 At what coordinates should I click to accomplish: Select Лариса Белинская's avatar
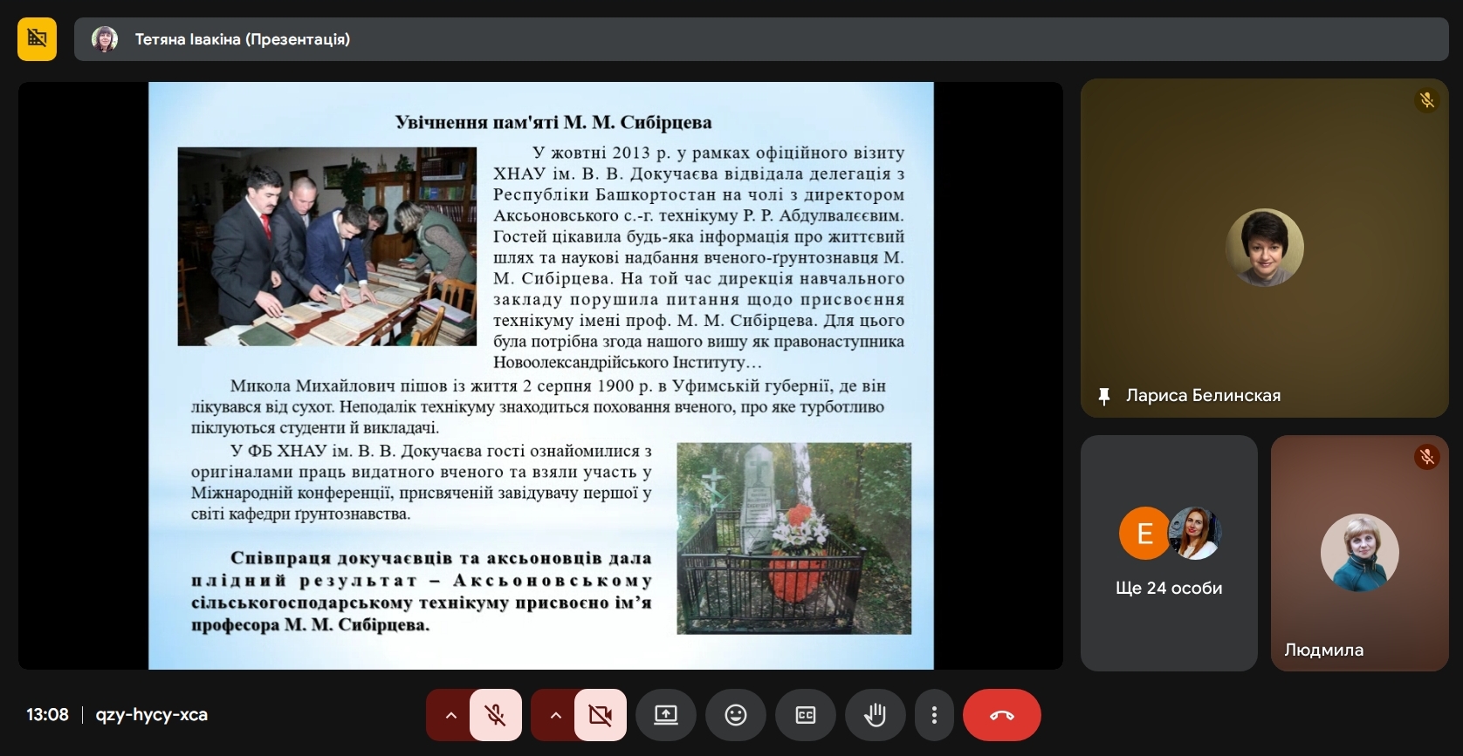pyautogui.click(x=1264, y=248)
